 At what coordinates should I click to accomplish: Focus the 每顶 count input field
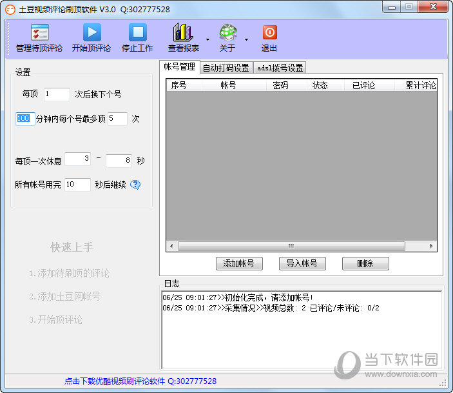(57, 94)
